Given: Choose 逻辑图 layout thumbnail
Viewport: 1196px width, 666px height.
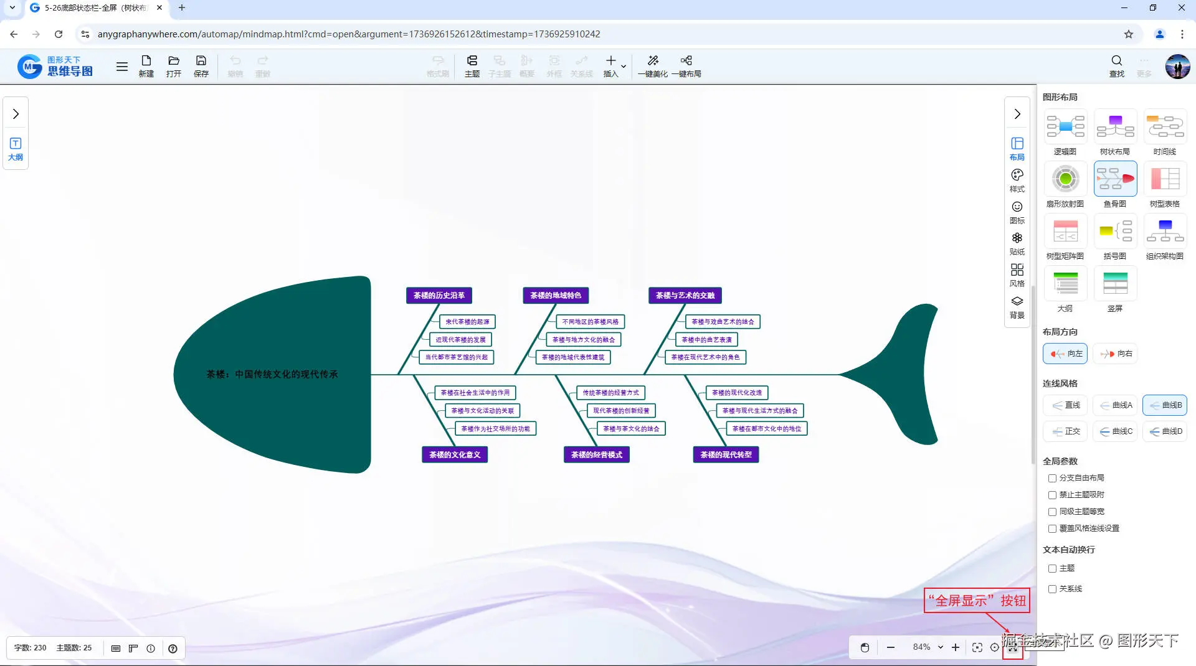Looking at the screenshot, I should click(x=1065, y=126).
